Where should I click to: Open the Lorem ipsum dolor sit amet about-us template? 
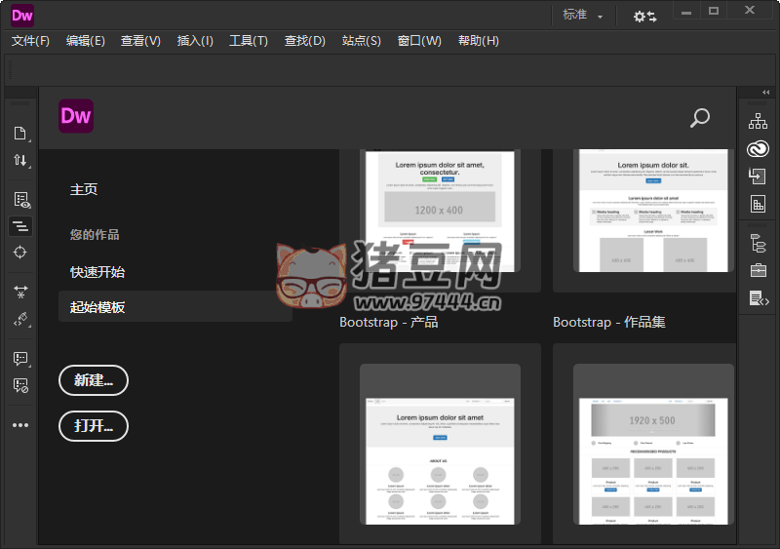440,445
